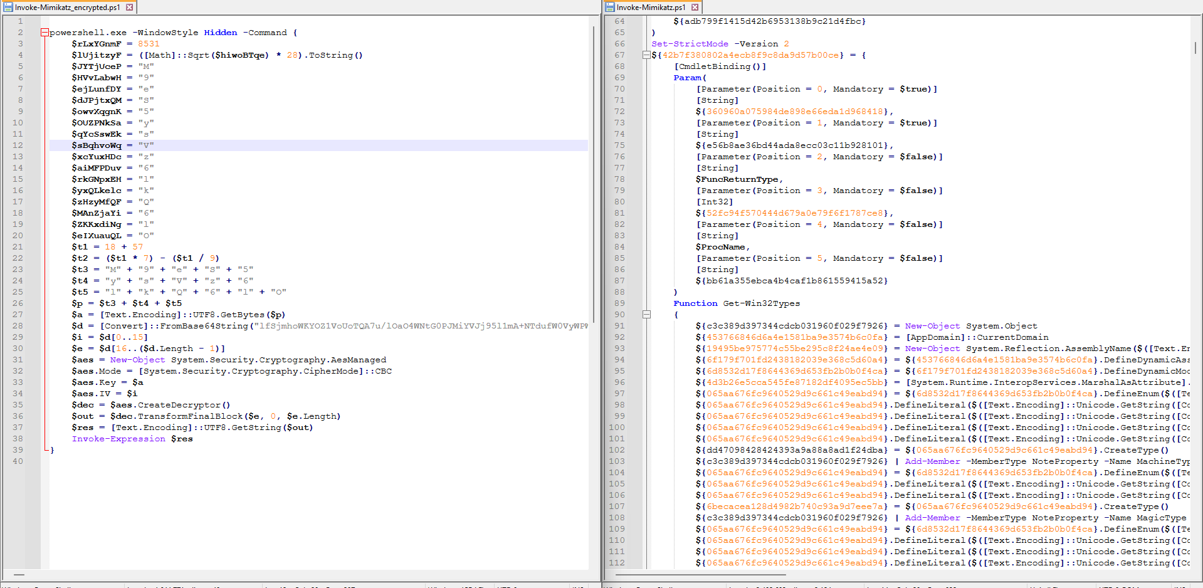Click $FuncReturnType parameter on line 78
This screenshot has height=588, width=1203.
coord(737,179)
